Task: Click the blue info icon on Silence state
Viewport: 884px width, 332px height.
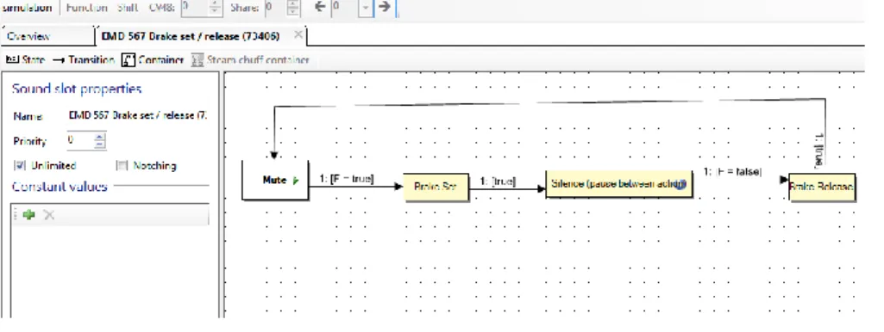Action: tap(680, 185)
